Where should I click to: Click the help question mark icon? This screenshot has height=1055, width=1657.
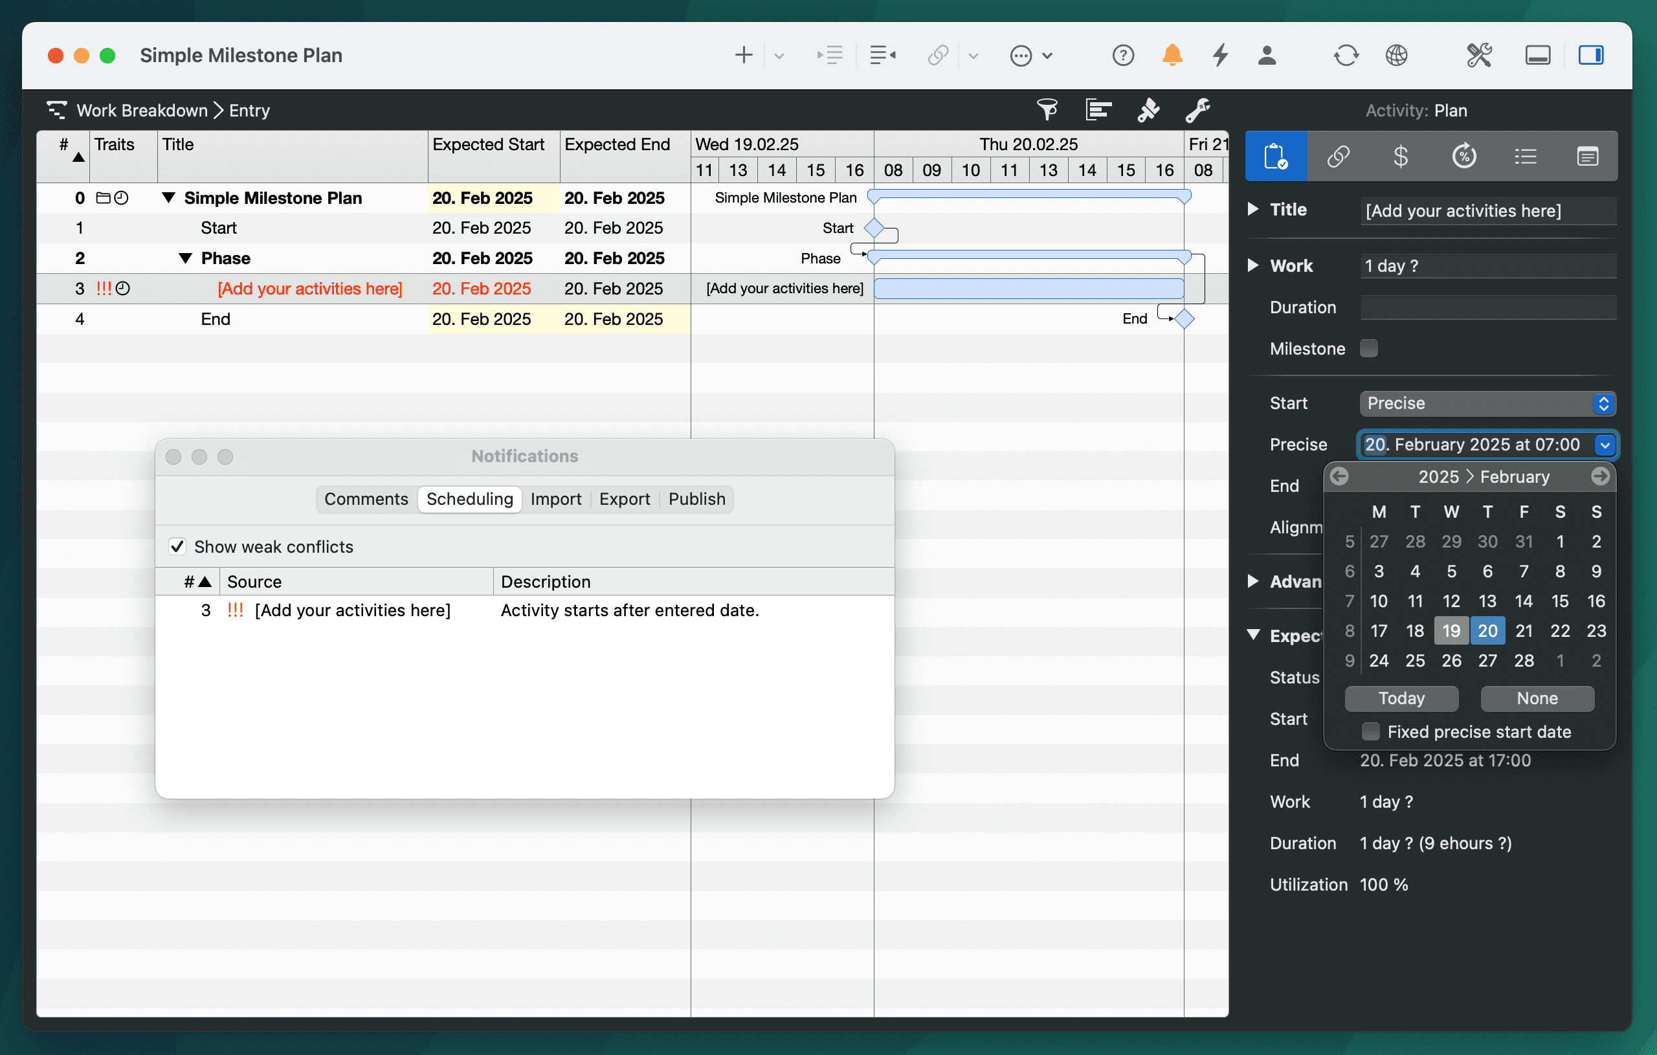(x=1122, y=55)
